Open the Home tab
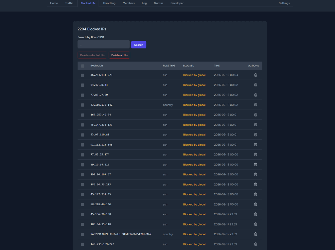The height and width of the screenshot is (250, 335). click(x=54, y=3)
